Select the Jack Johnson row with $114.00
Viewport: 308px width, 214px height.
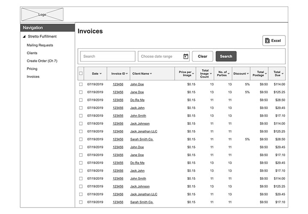point(81,124)
